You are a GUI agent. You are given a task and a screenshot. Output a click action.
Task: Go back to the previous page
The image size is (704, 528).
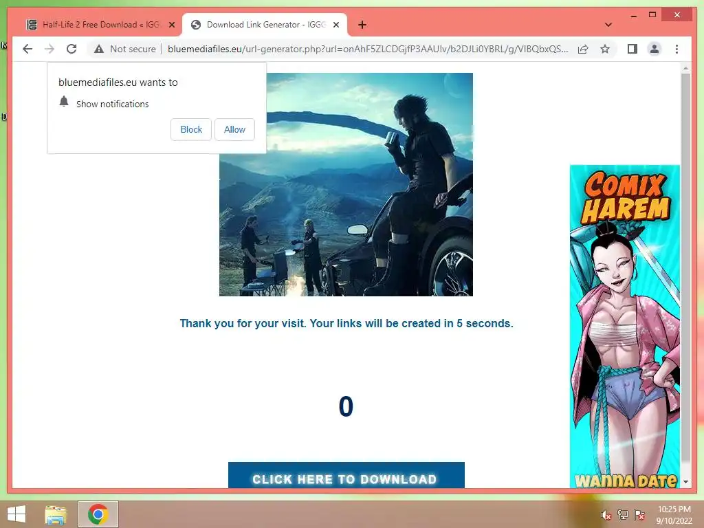[27, 49]
